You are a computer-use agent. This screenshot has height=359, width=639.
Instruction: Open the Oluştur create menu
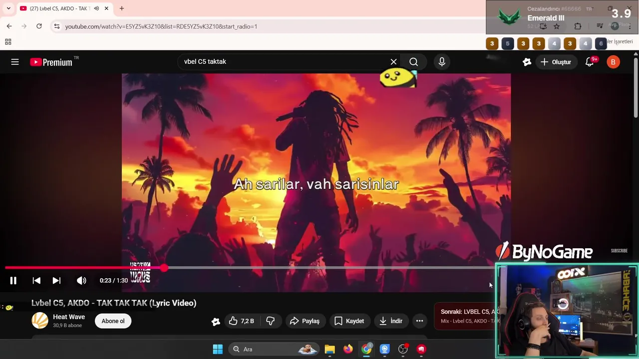(x=556, y=62)
